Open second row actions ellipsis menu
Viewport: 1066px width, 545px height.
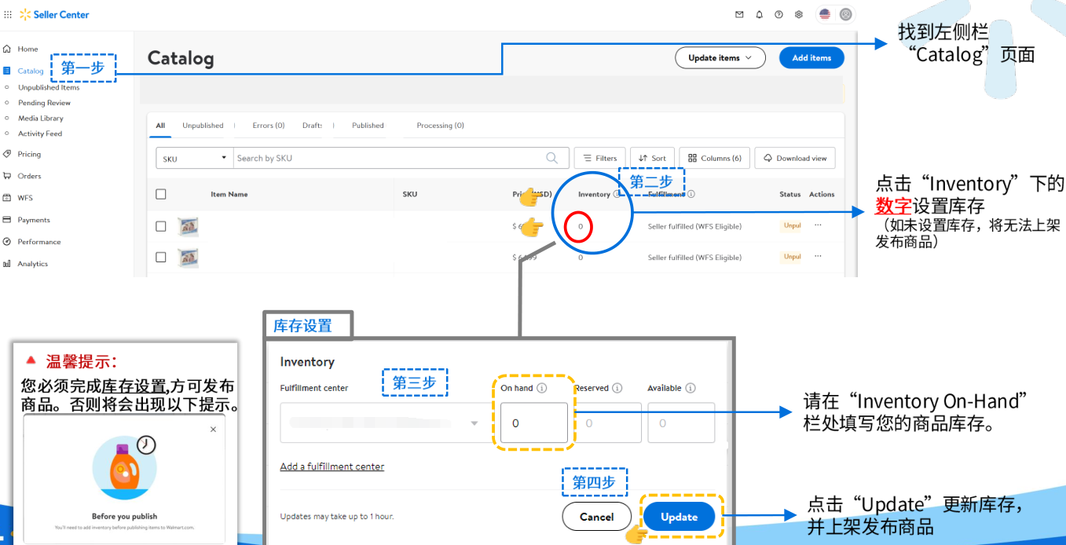pyautogui.click(x=818, y=256)
